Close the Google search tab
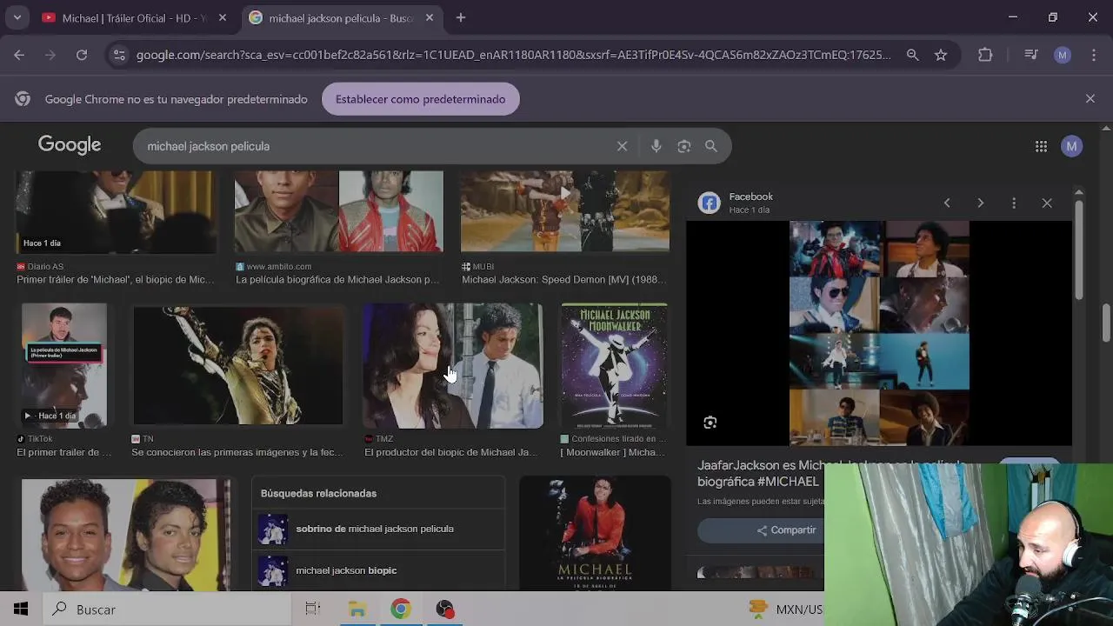The image size is (1113, 626). click(x=429, y=17)
